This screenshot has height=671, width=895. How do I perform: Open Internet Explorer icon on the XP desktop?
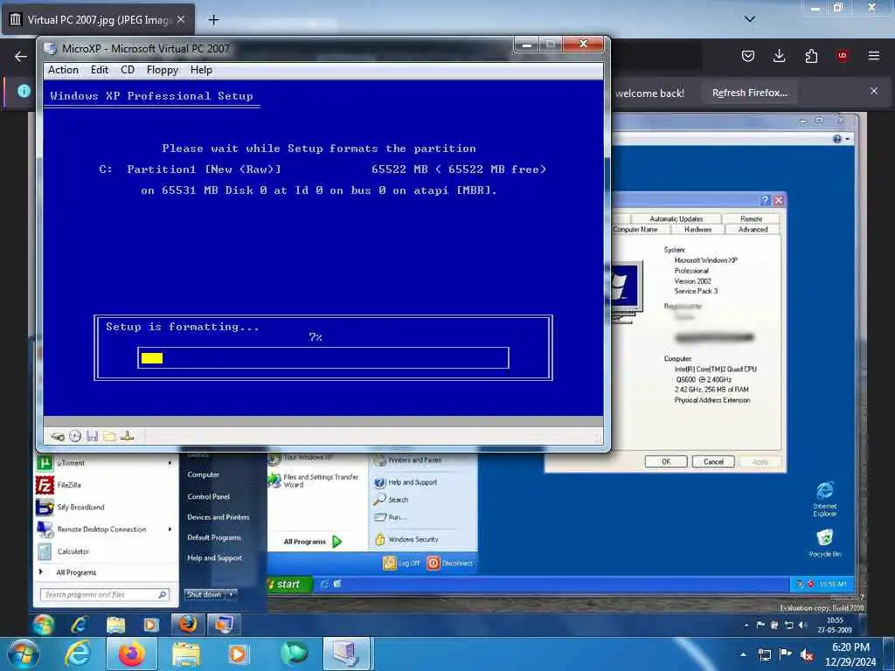click(x=825, y=499)
